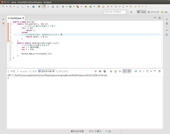Toggle Word Wrap in console toolbar
The height and width of the screenshot is (134, 170).
point(120,71)
